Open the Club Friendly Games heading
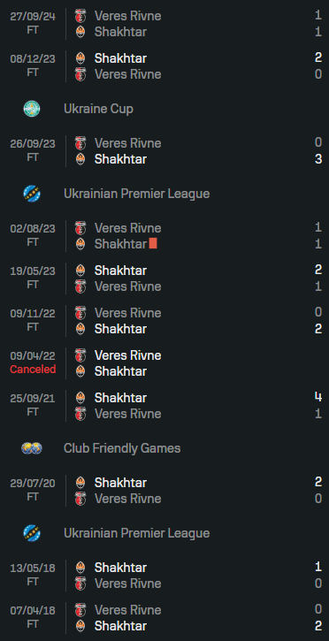 [x=122, y=448]
